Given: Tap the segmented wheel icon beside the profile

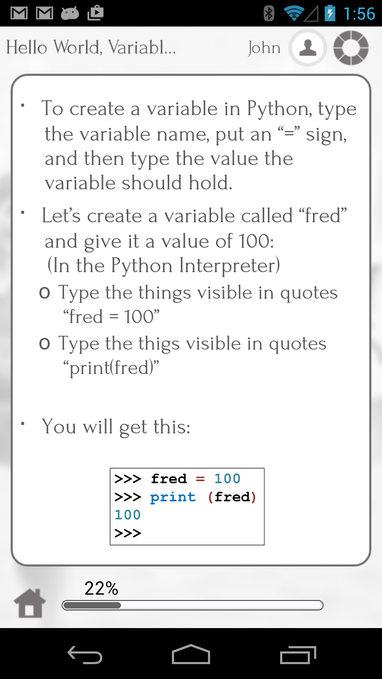Looking at the screenshot, I should pyautogui.click(x=350, y=48).
